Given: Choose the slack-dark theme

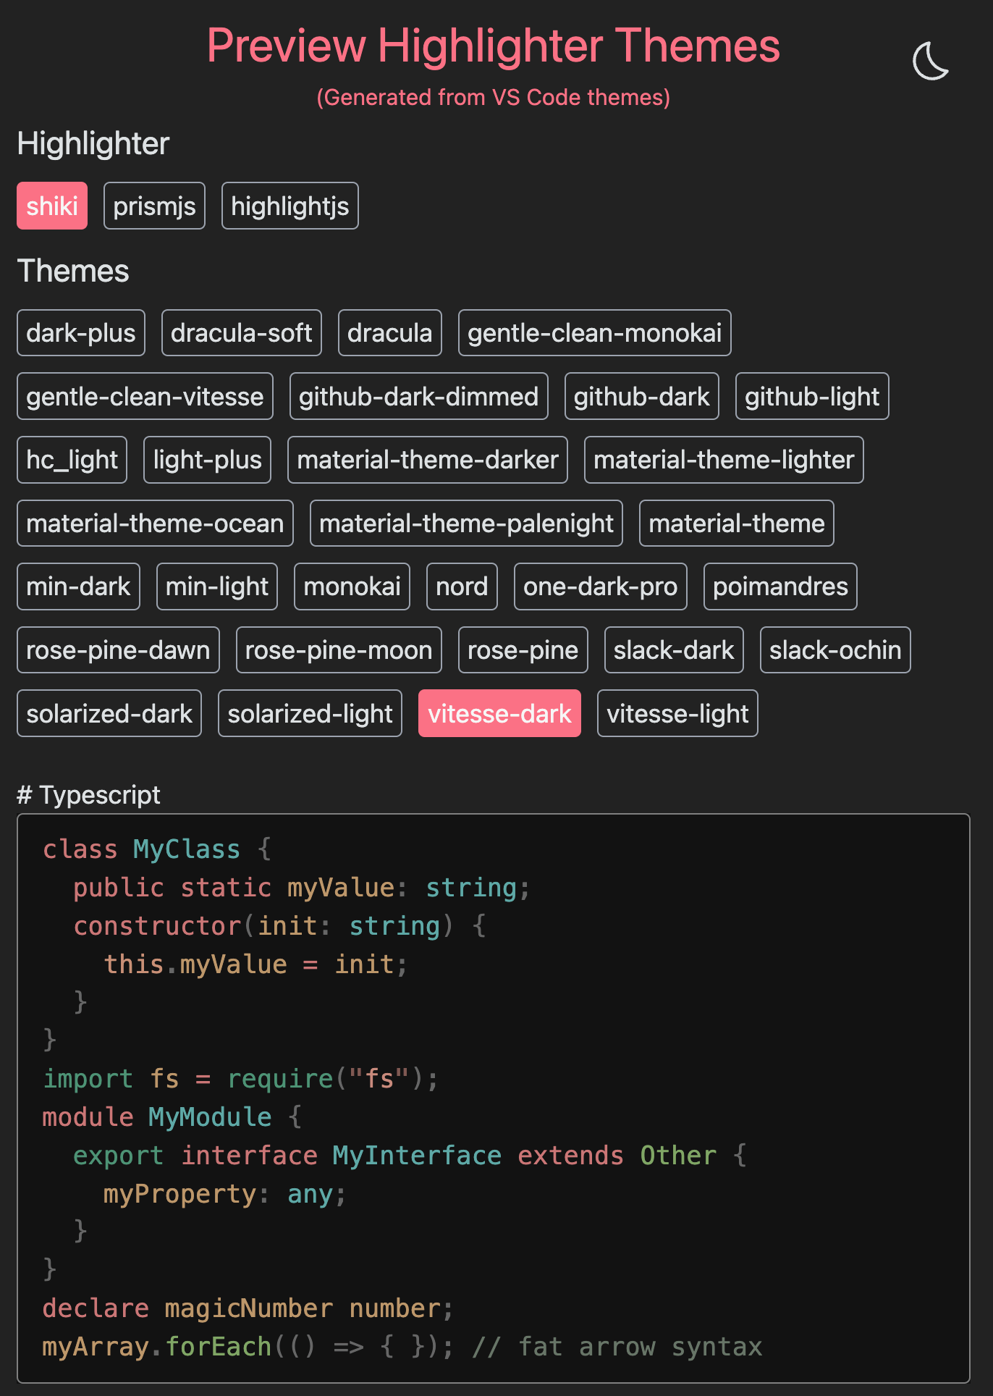Looking at the screenshot, I should (x=674, y=650).
